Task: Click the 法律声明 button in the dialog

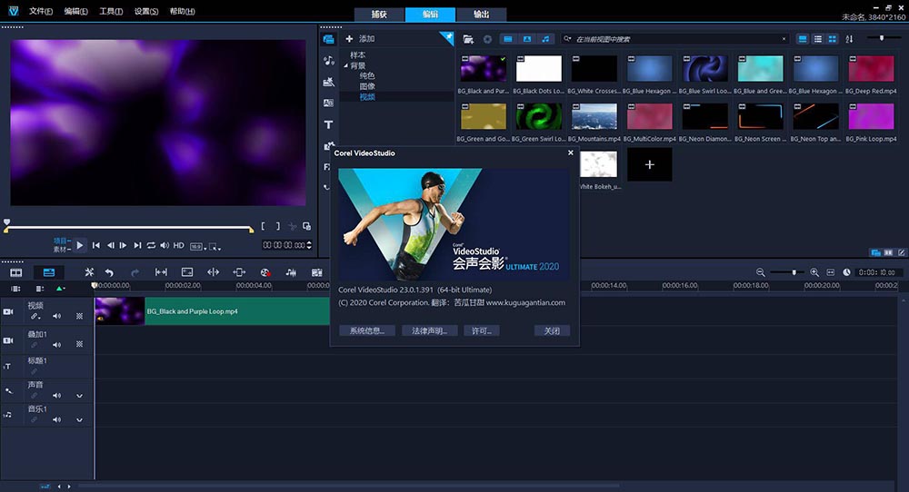Action: [x=430, y=330]
